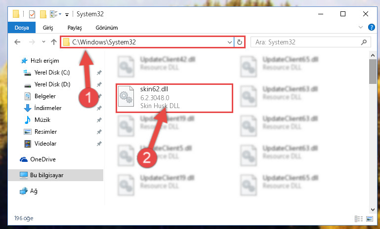
Task: Toggle pin for Videolar folder
Action: click(x=99, y=144)
